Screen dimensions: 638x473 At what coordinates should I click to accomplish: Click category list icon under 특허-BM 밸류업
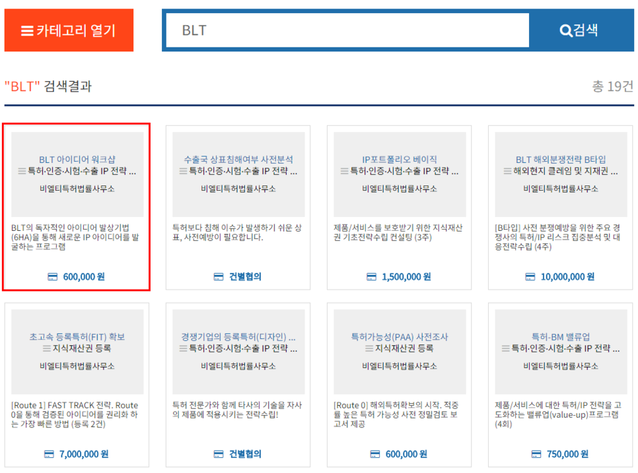(505, 348)
